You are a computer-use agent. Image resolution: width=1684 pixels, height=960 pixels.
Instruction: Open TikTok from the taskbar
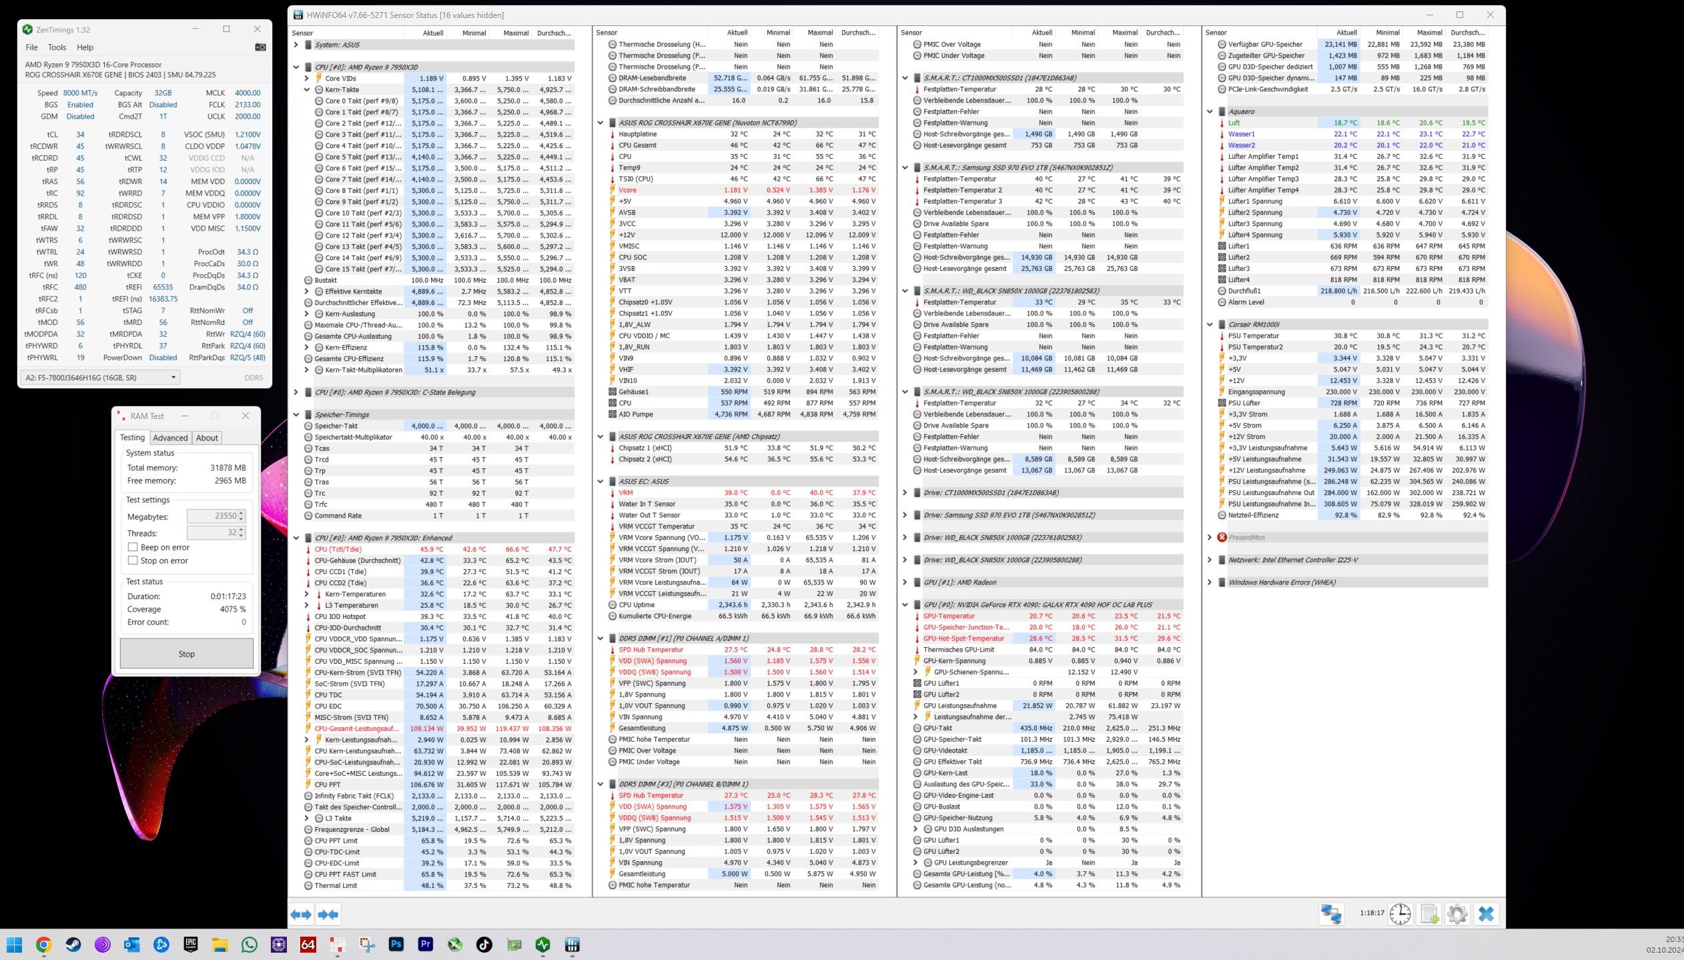[x=484, y=945]
